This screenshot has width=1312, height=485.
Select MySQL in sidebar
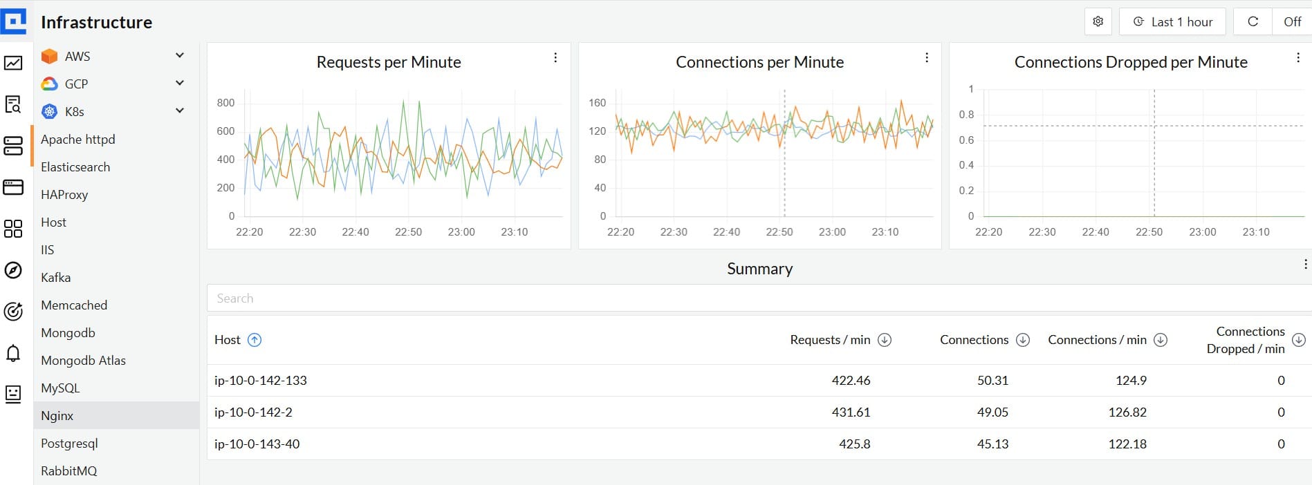[116, 388]
